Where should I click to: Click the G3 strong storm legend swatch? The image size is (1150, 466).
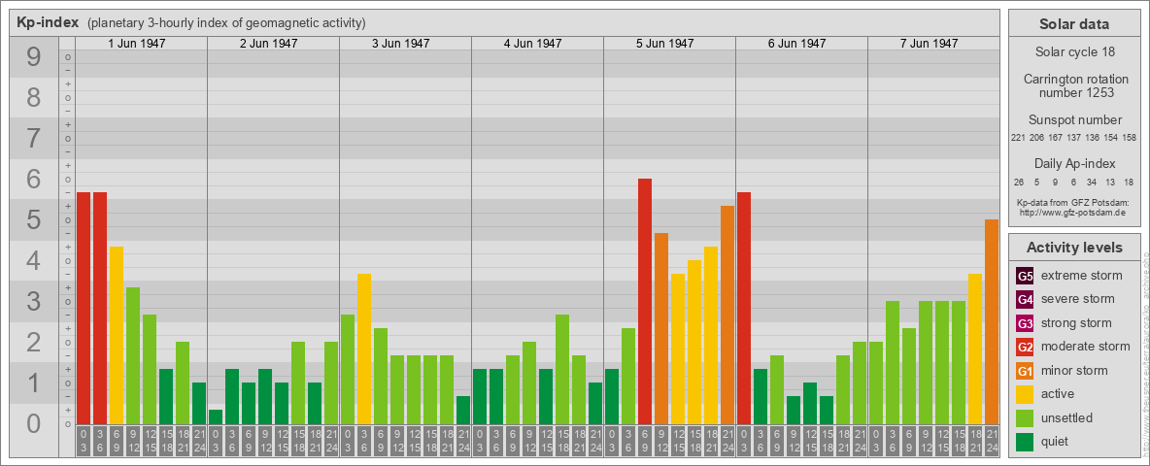(x=1025, y=323)
